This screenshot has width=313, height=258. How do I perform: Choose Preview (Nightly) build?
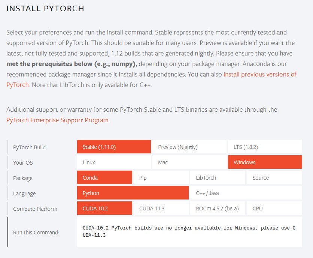[189, 147]
